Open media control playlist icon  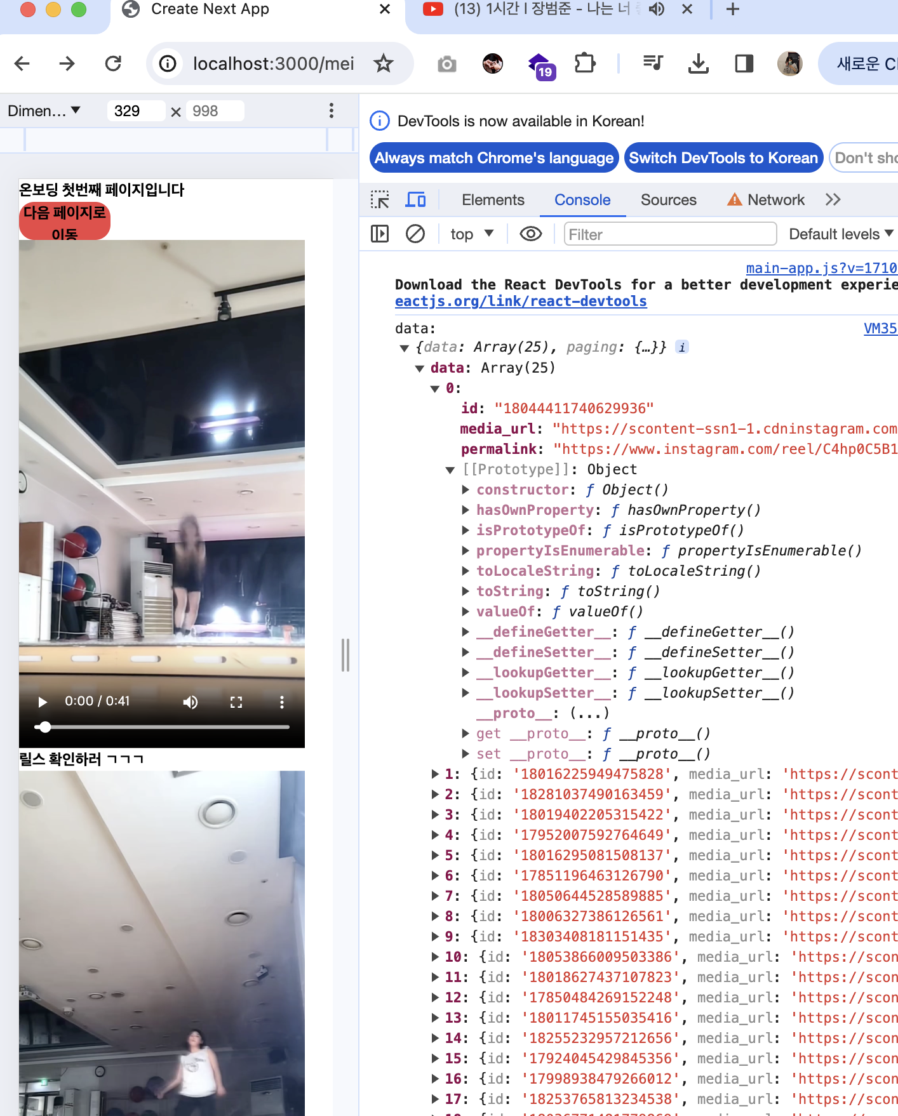click(653, 63)
